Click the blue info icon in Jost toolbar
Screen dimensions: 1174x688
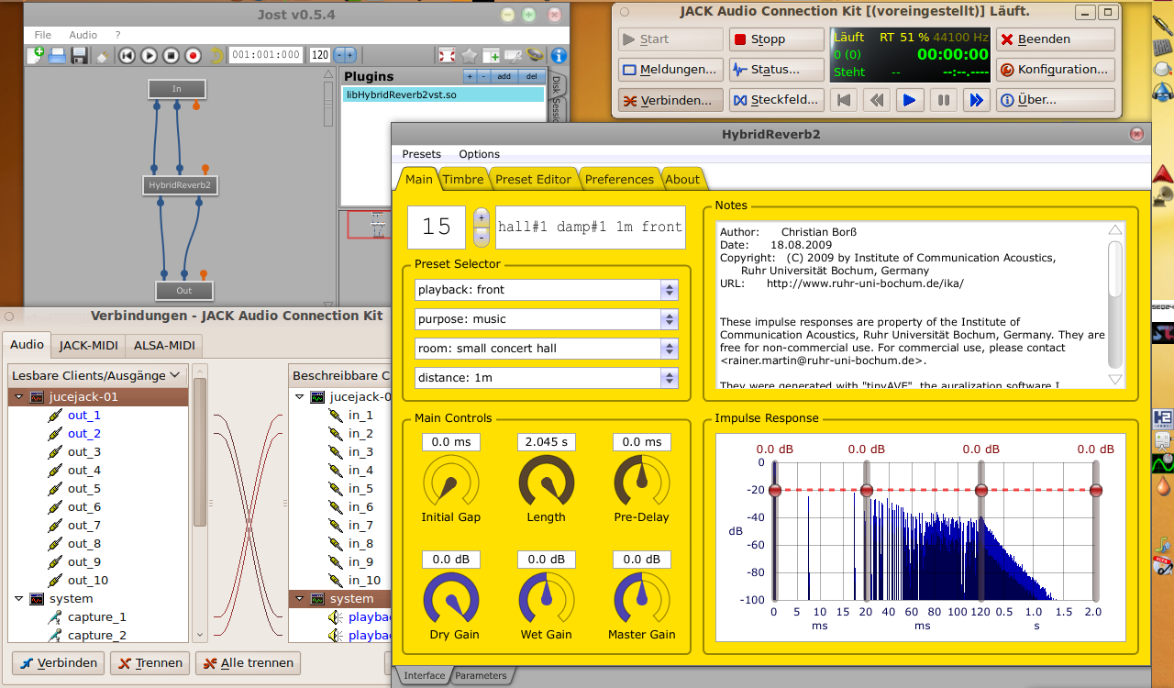(x=558, y=55)
